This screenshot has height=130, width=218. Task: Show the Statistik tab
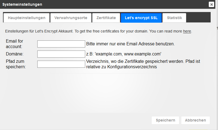174,18
